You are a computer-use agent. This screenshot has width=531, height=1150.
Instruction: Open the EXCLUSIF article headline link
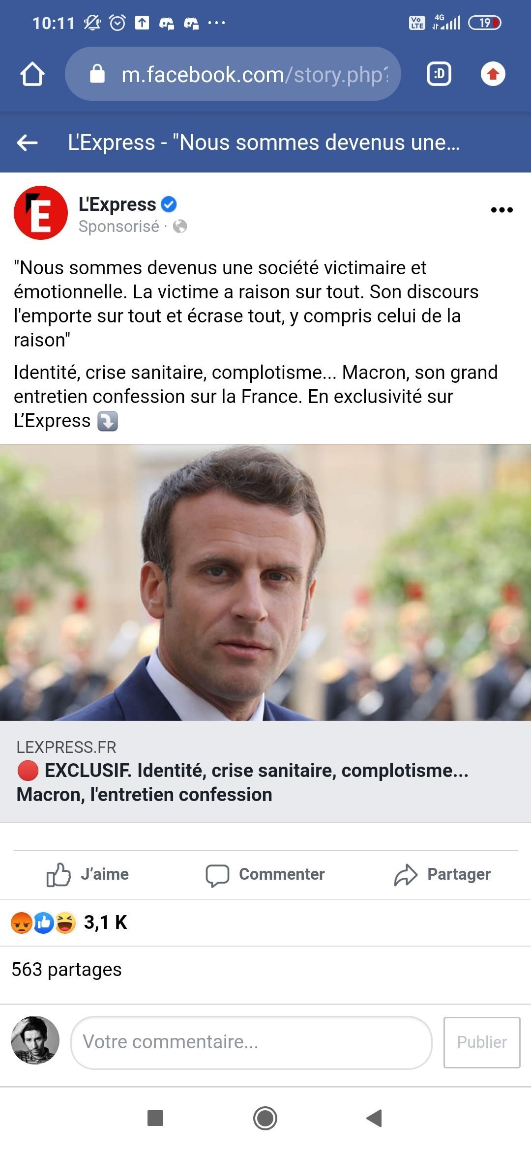click(x=243, y=782)
